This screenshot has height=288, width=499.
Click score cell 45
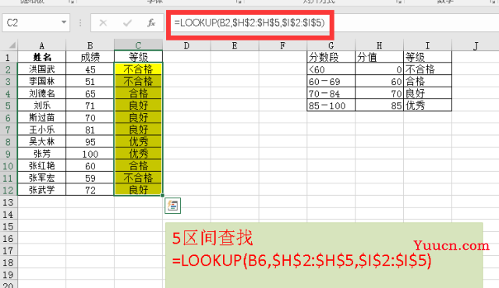tap(90, 69)
